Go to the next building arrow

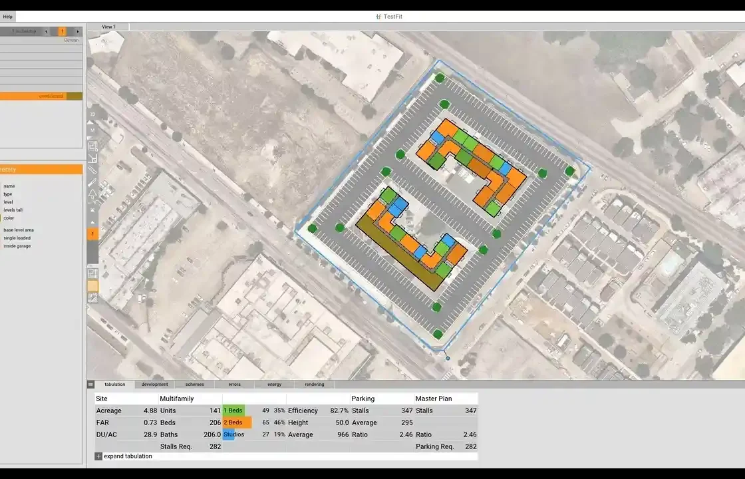[x=77, y=31]
